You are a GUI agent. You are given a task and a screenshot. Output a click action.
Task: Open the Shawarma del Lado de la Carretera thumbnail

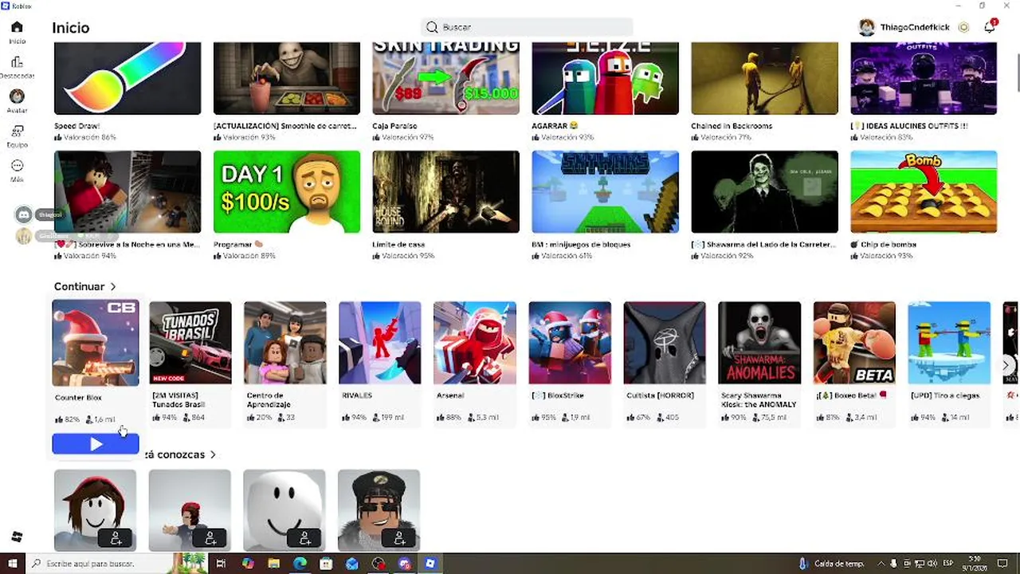(x=765, y=192)
